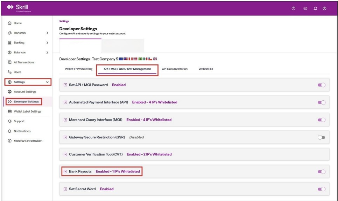This screenshot has width=338, height=201.
Task: Click the Settings gear icon in sidebar
Action: click(x=10, y=82)
